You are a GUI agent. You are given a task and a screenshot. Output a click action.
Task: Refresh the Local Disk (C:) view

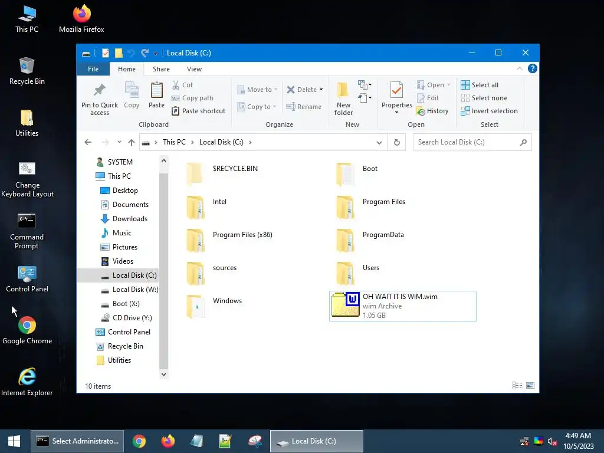click(x=397, y=142)
